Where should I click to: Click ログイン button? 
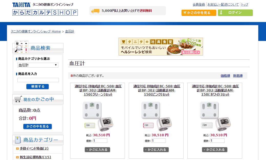coord(235,13)
